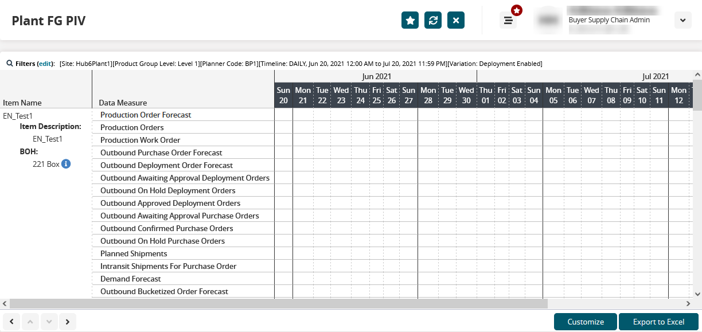Click the Customize button
The height and width of the screenshot is (332, 702).
click(586, 322)
